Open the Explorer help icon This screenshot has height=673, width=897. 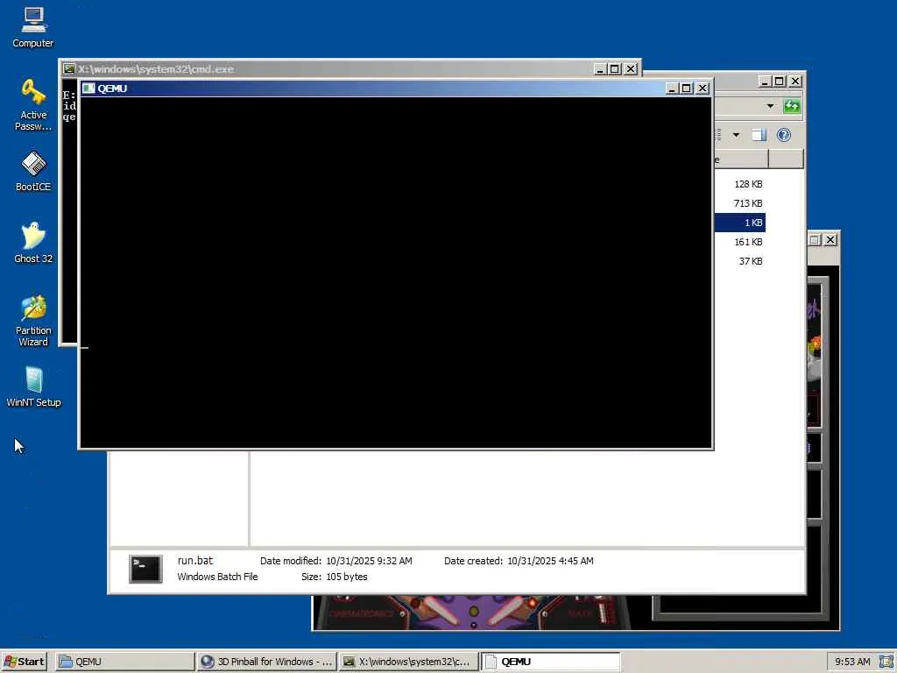pyautogui.click(x=784, y=135)
